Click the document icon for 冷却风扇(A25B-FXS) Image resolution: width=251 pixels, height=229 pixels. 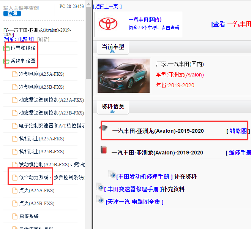[15, 87]
